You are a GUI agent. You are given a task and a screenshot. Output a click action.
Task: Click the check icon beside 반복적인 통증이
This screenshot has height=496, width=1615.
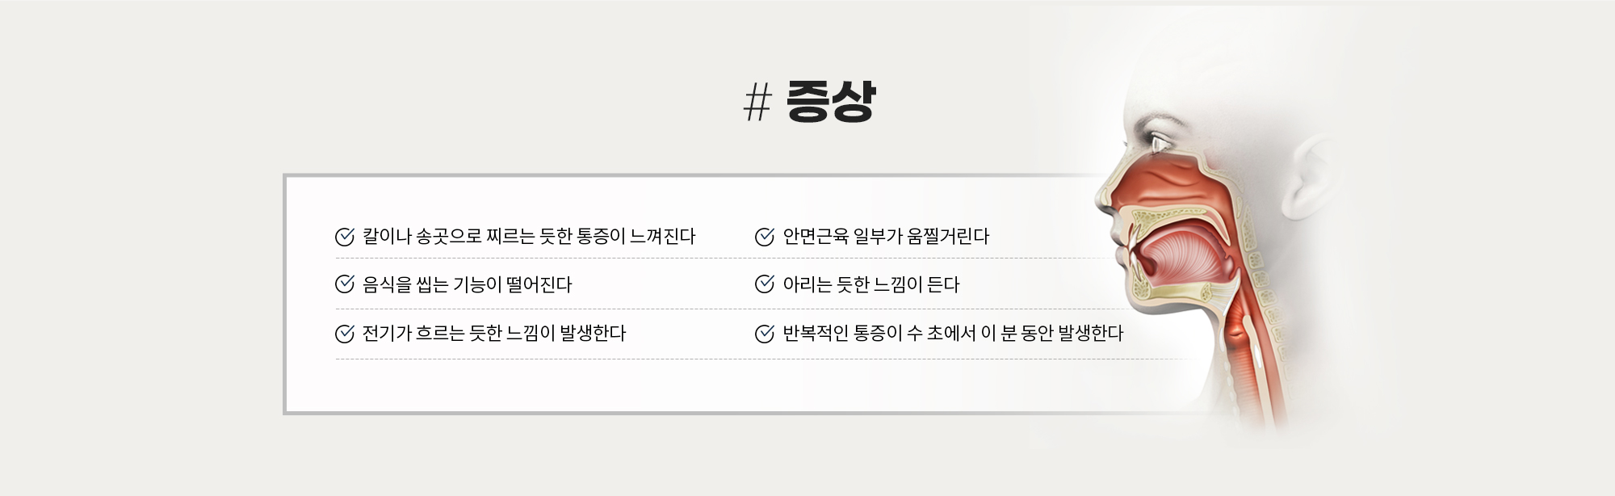[765, 334]
